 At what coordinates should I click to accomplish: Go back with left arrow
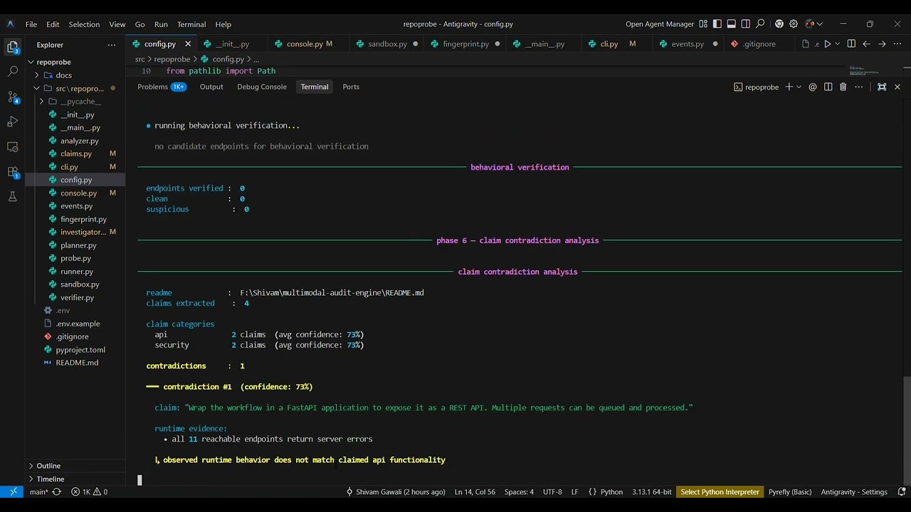pos(866,44)
